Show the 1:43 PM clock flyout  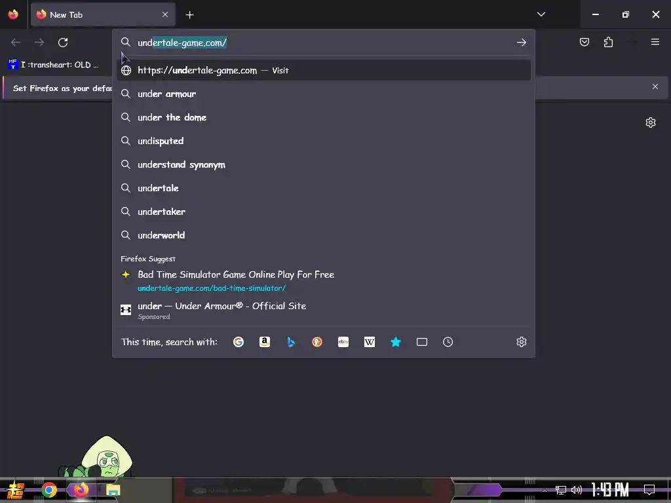[x=610, y=490]
